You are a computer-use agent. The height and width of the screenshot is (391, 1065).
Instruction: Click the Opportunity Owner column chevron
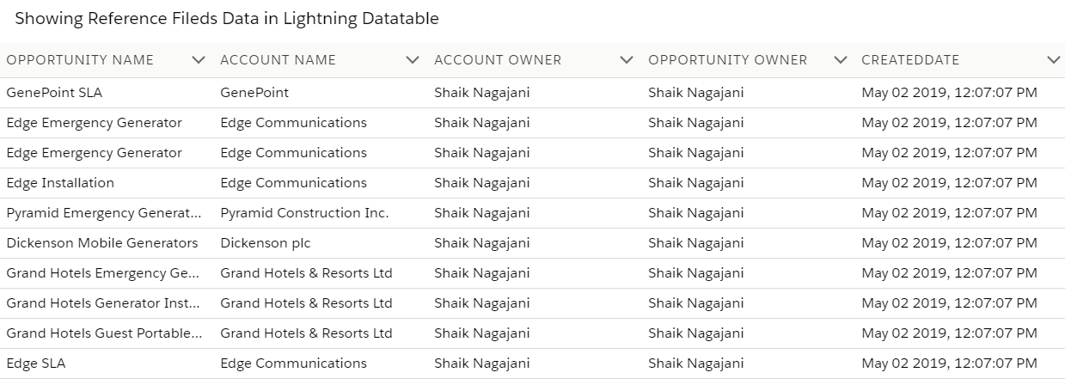(841, 60)
